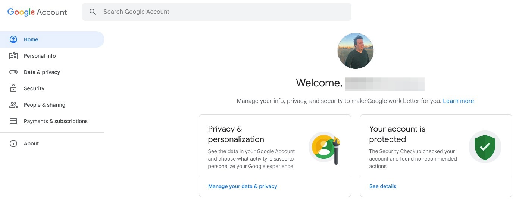Screen dimensions: 513x200
Task: Click the profile picture thumbnail
Action: click(355, 51)
